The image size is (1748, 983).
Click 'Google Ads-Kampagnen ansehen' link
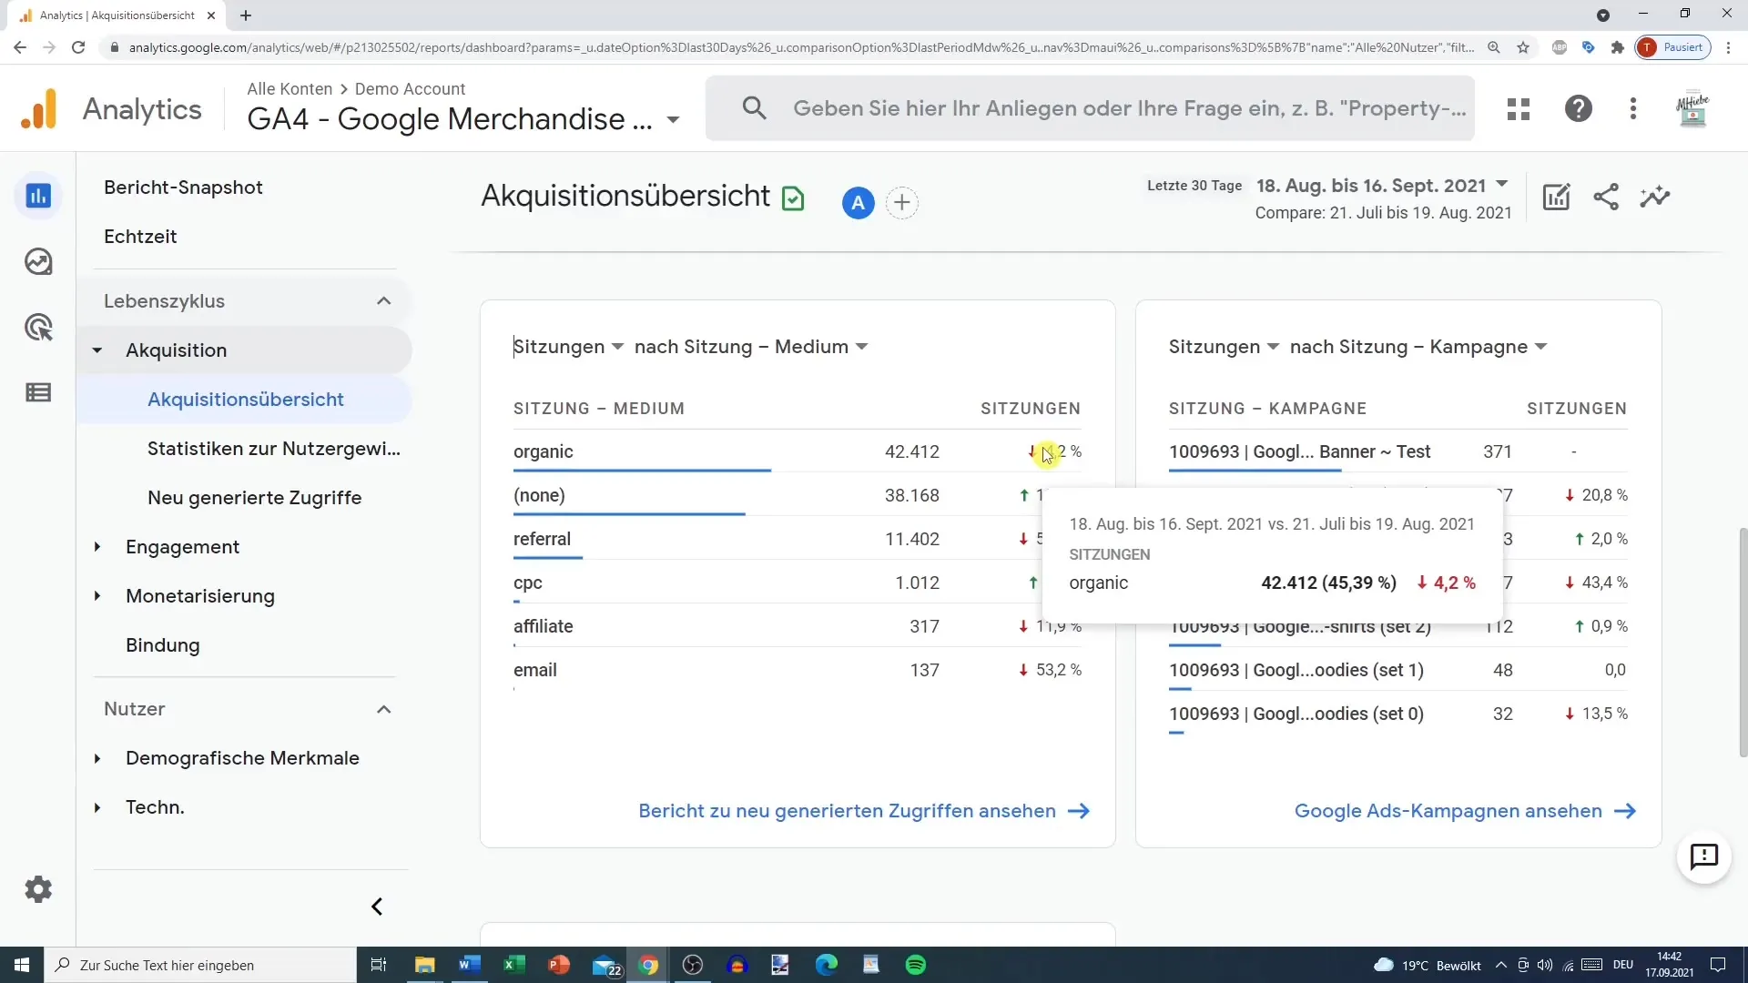point(1465,811)
